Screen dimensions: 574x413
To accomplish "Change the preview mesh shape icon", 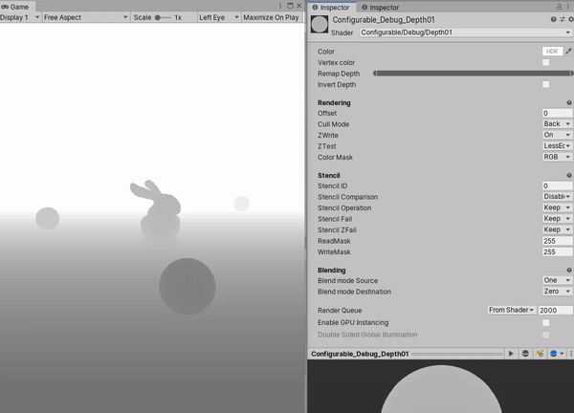I will click(x=525, y=354).
